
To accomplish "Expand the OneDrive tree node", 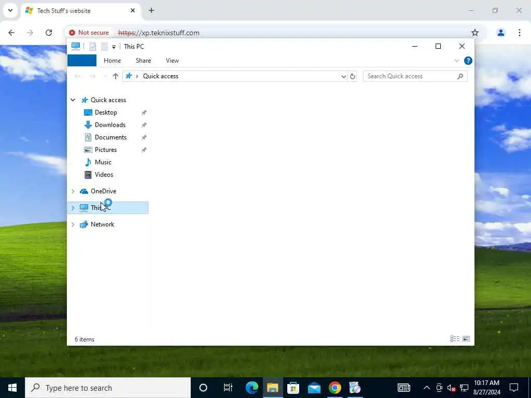I will pyautogui.click(x=73, y=191).
